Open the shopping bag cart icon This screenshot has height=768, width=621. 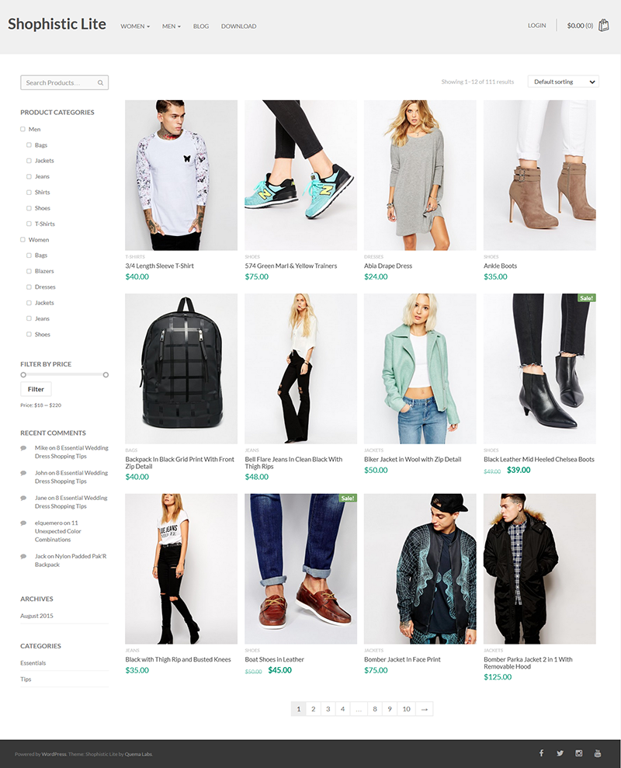tap(603, 25)
